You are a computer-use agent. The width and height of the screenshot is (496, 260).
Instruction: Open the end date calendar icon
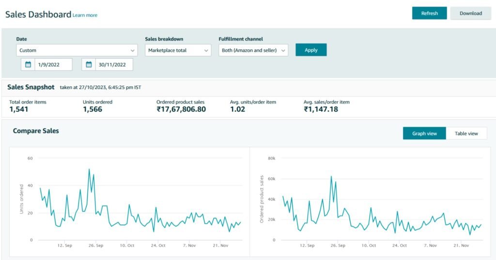click(89, 65)
